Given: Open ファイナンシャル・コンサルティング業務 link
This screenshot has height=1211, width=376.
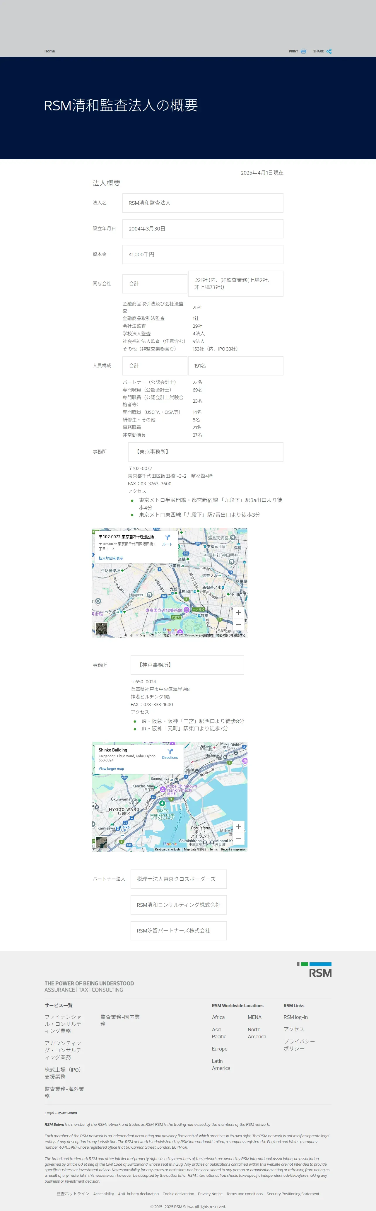Looking at the screenshot, I should pyautogui.click(x=63, y=1024).
